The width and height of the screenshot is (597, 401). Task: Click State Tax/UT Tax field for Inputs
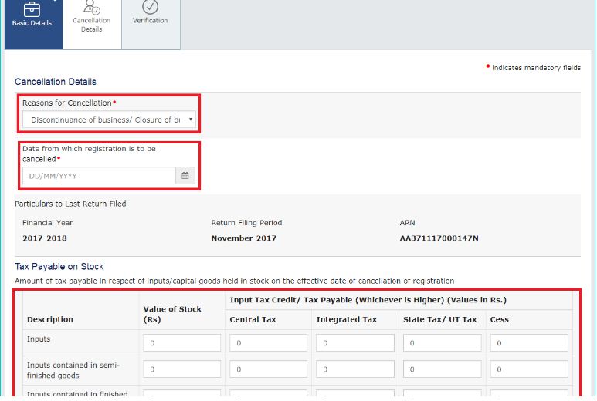[x=442, y=343]
